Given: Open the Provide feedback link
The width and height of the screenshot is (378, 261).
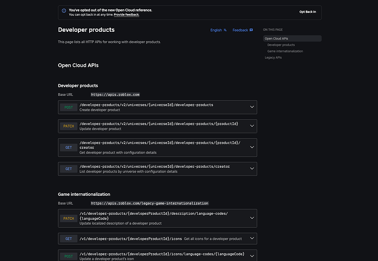Looking at the screenshot, I should pyautogui.click(x=127, y=15).
